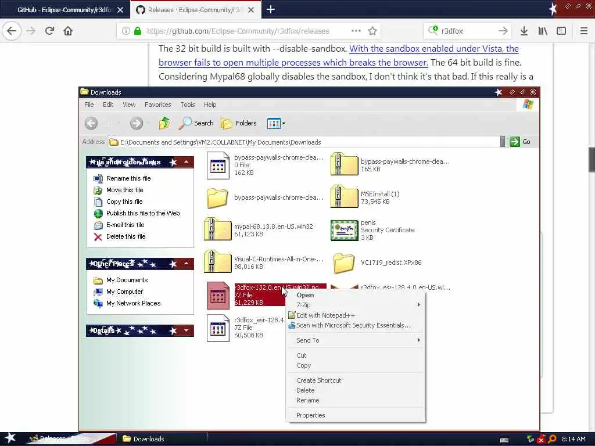Screen dimensions: 595x446
Task: Open Explorer Tools menu
Action: (x=188, y=105)
